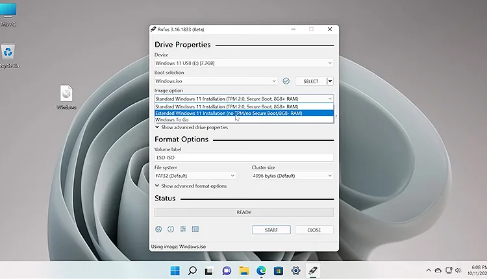The width and height of the screenshot is (487, 279).
Task: Open the Windows Start menu
Action: (175, 271)
